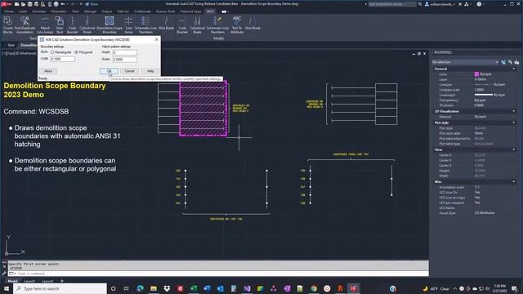Open the WCS ribbon tab

click(x=210, y=11)
